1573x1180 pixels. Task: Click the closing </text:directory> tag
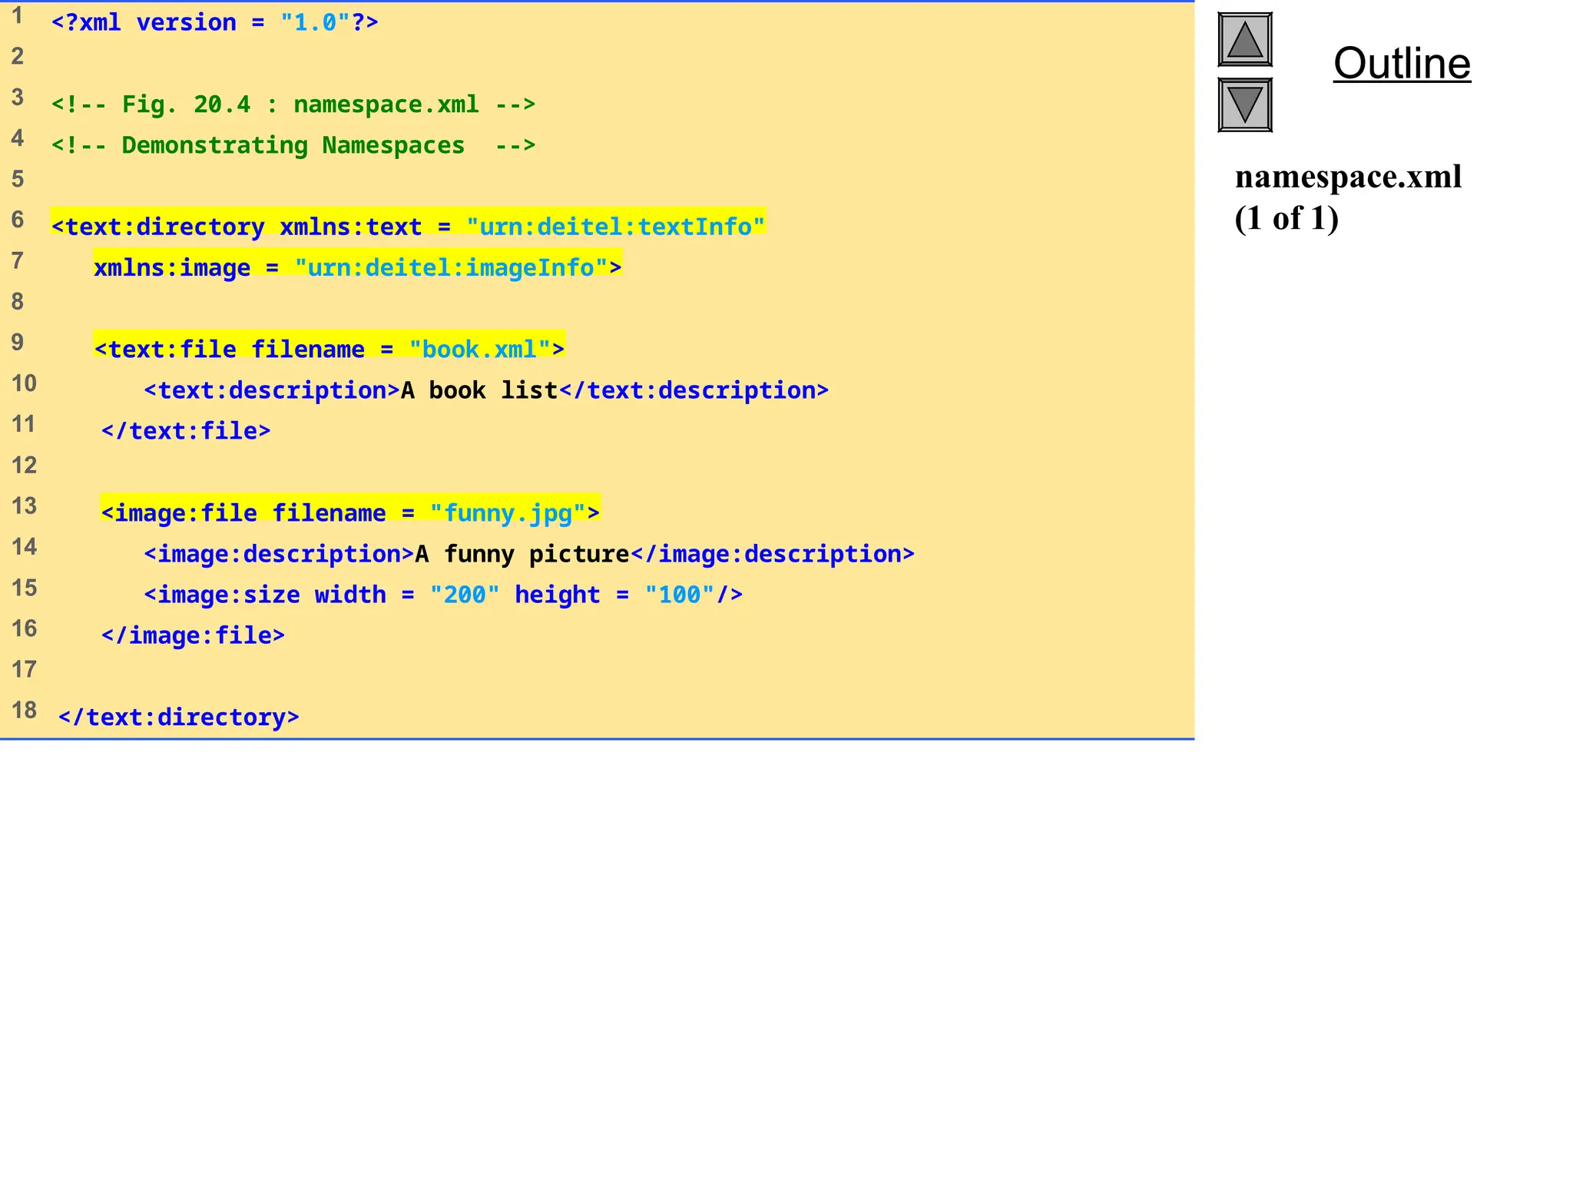tap(179, 718)
